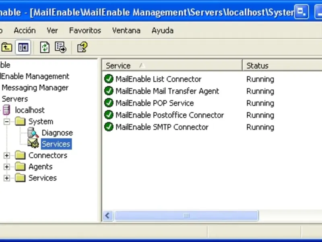Click green check icon of List Connector
The width and height of the screenshot is (322, 242).
109,79
